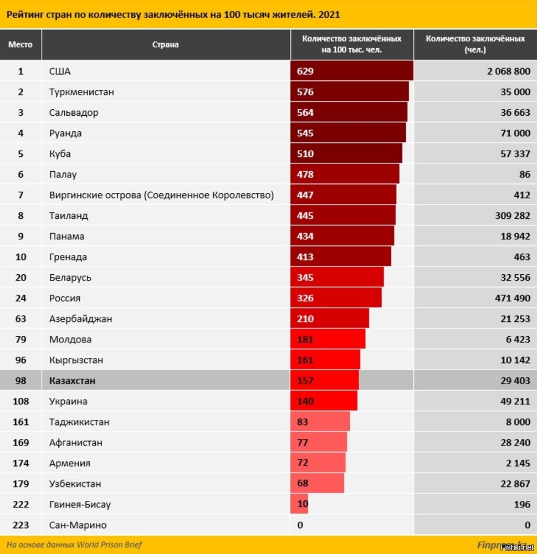Click the Сан-Марино row name
Screen dimensions: 537x554
pyautogui.click(x=78, y=525)
